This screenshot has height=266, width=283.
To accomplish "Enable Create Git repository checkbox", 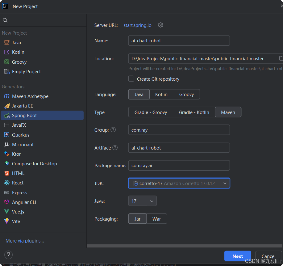I will point(131,79).
